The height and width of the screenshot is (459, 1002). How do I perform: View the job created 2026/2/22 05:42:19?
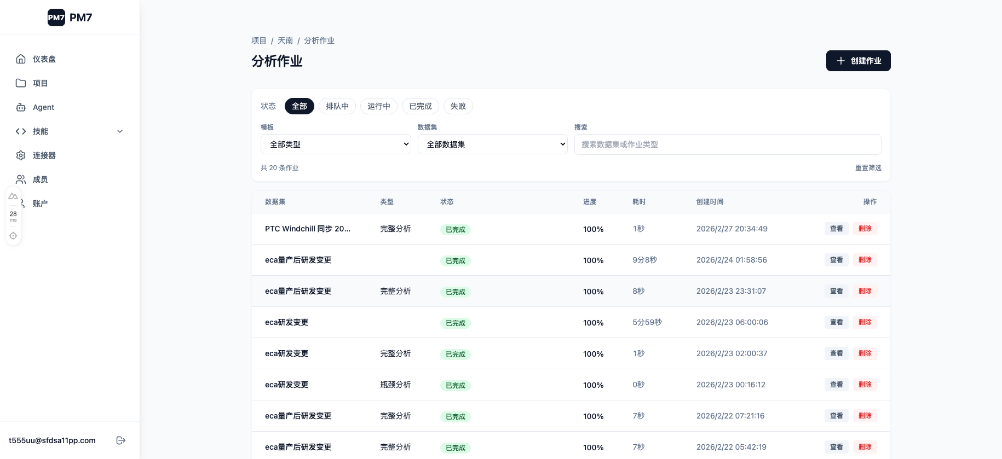[x=837, y=447]
